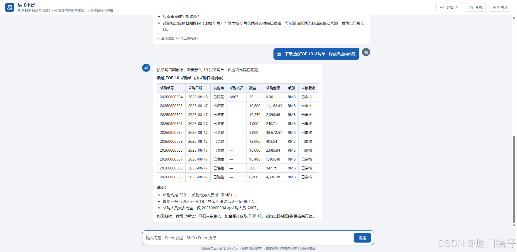The image size is (517, 252).
Task: Click order number 20260800587
Action: [171, 159]
